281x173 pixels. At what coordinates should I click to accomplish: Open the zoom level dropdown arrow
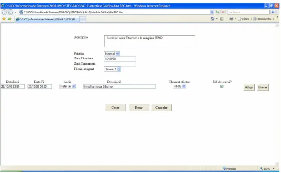tap(274, 169)
